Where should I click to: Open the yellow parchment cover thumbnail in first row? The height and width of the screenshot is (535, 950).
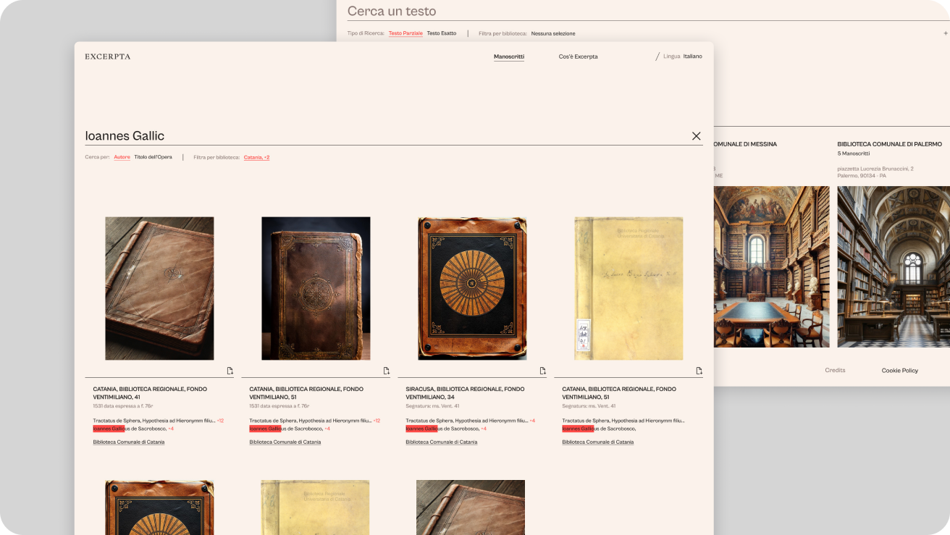(x=629, y=288)
